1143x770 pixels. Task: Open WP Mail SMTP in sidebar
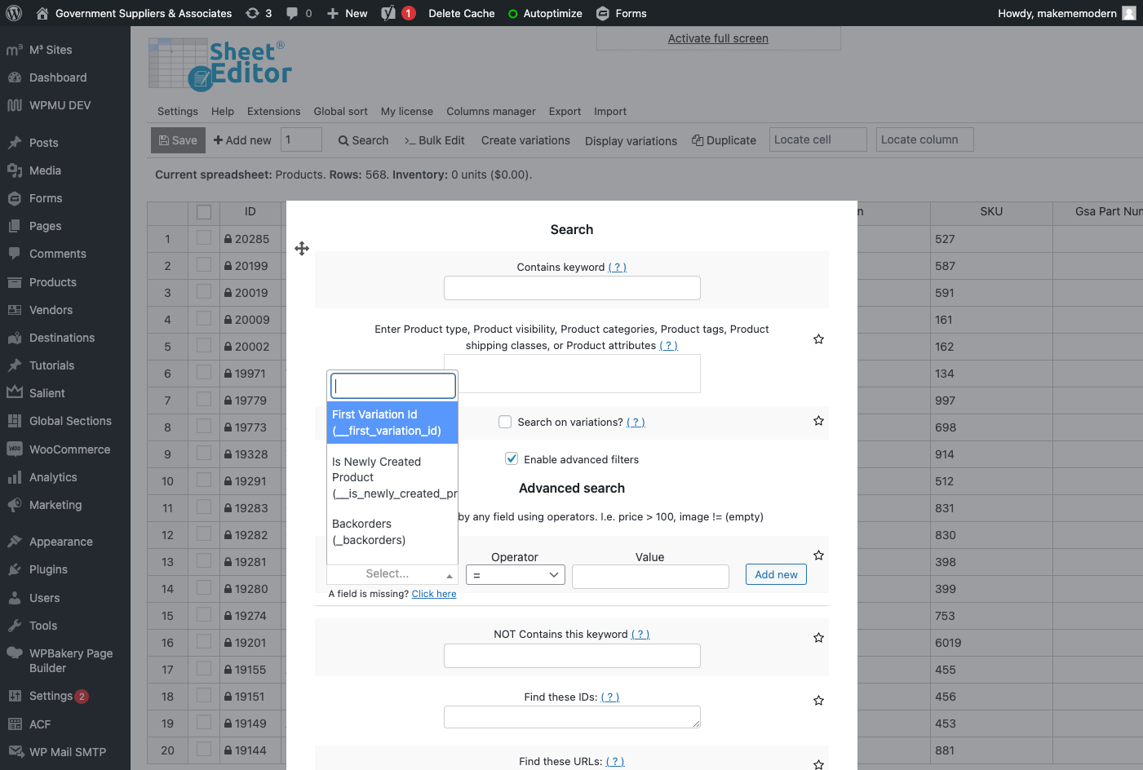68,752
